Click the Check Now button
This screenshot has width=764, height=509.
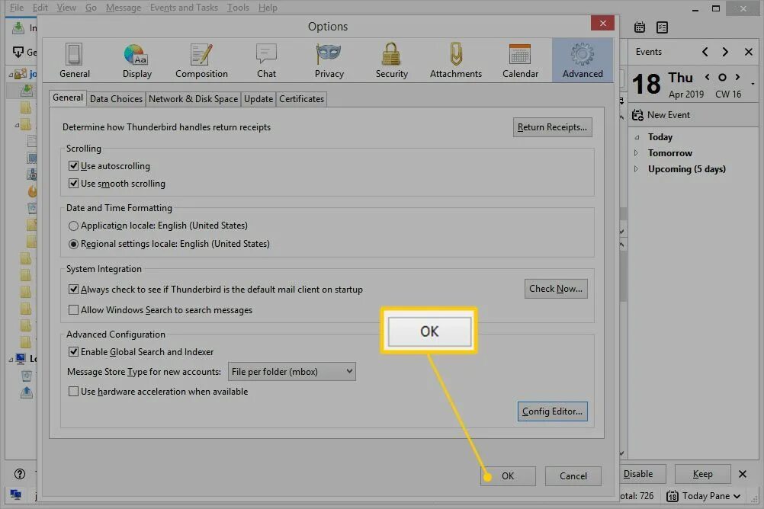point(555,288)
